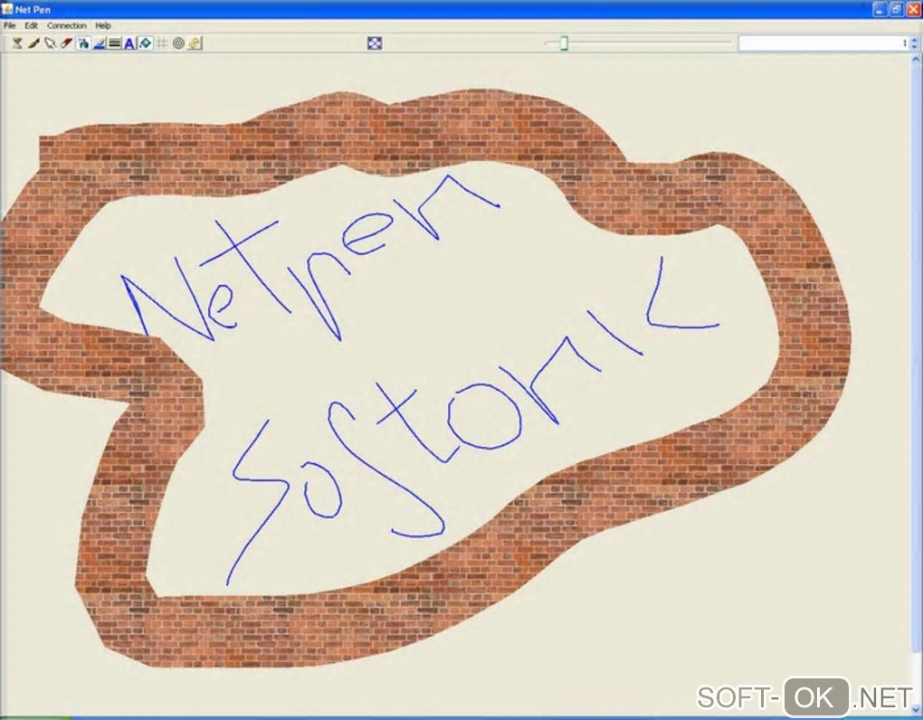Click the concentric circles target icon
Image resolution: width=923 pixels, height=720 pixels.
tap(178, 43)
